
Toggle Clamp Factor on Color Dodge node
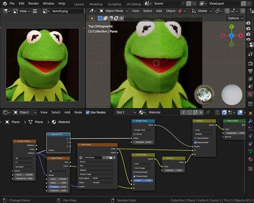pos(135,176)
